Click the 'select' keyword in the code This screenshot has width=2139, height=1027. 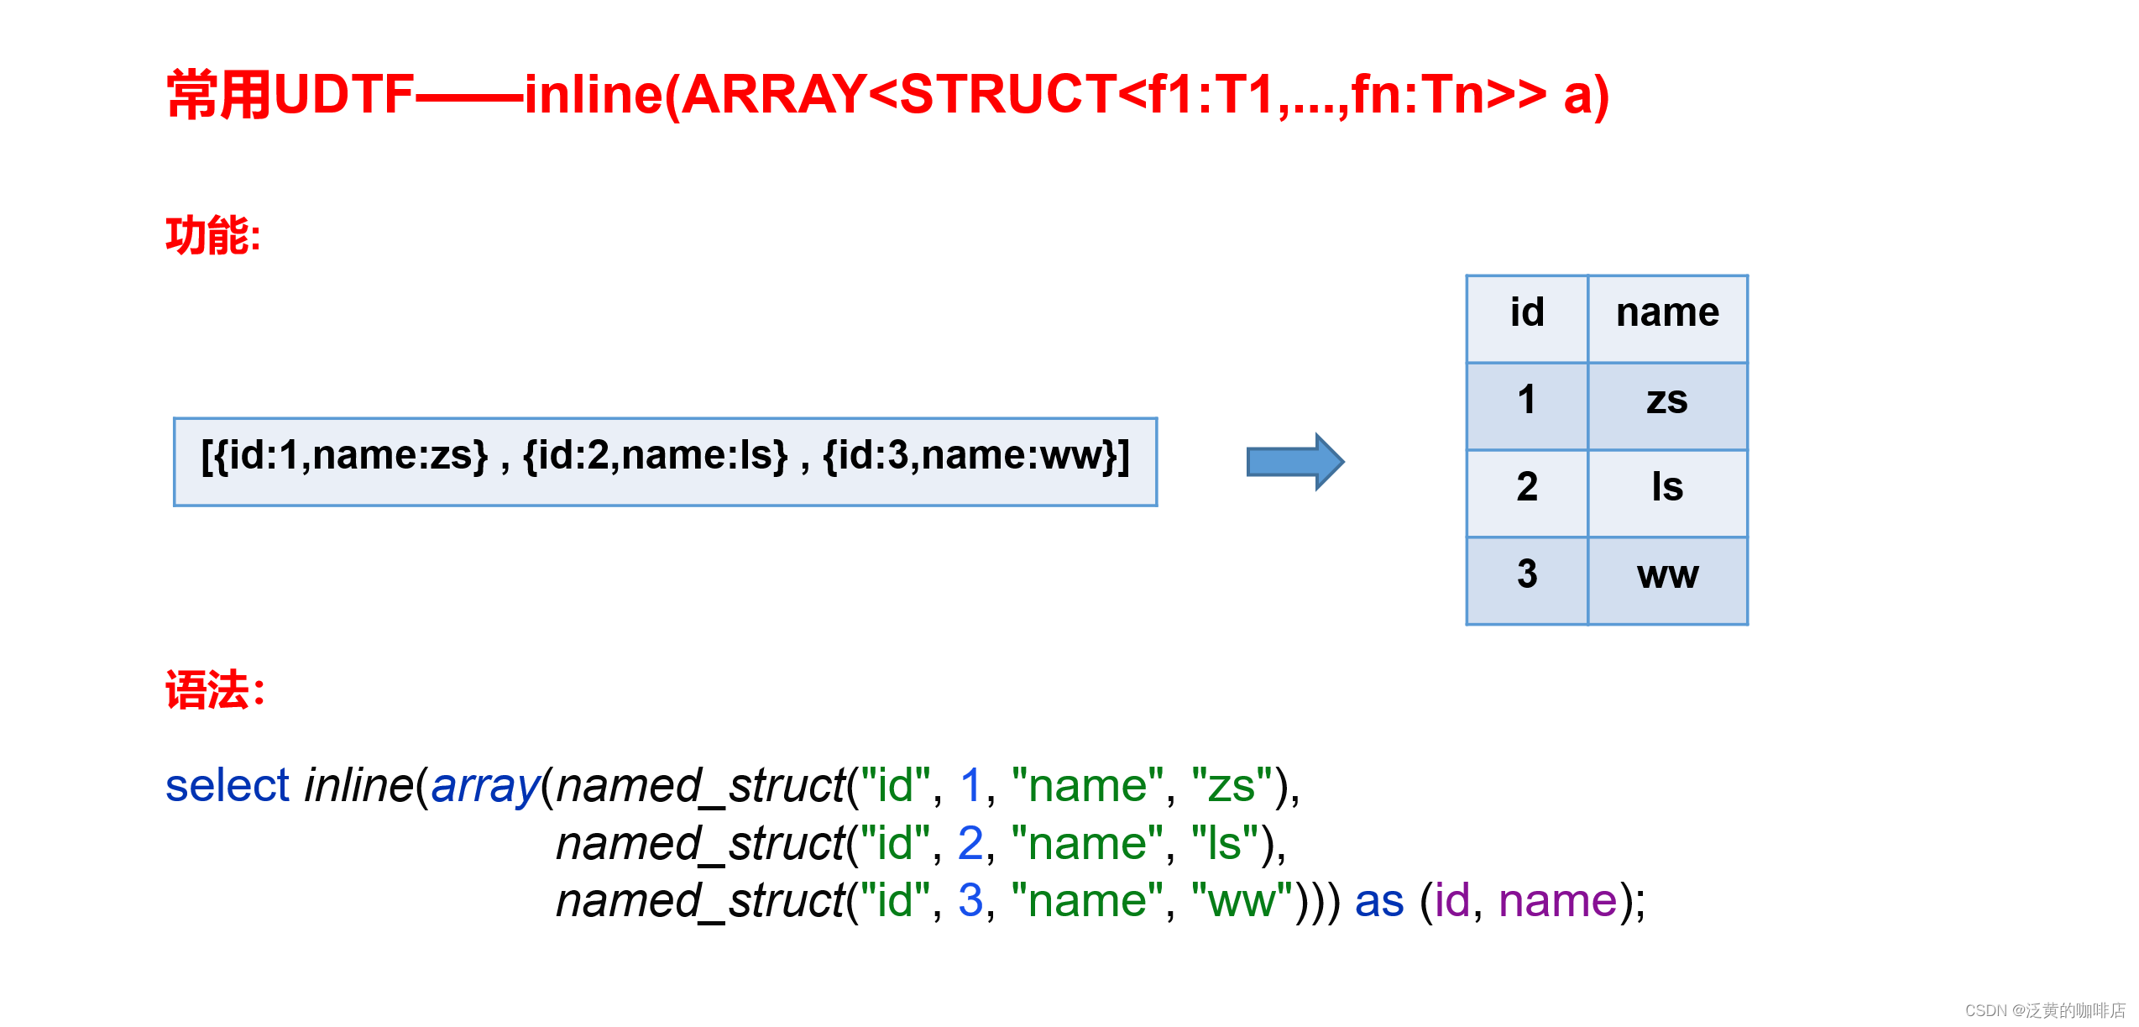(x=227, y=786)
